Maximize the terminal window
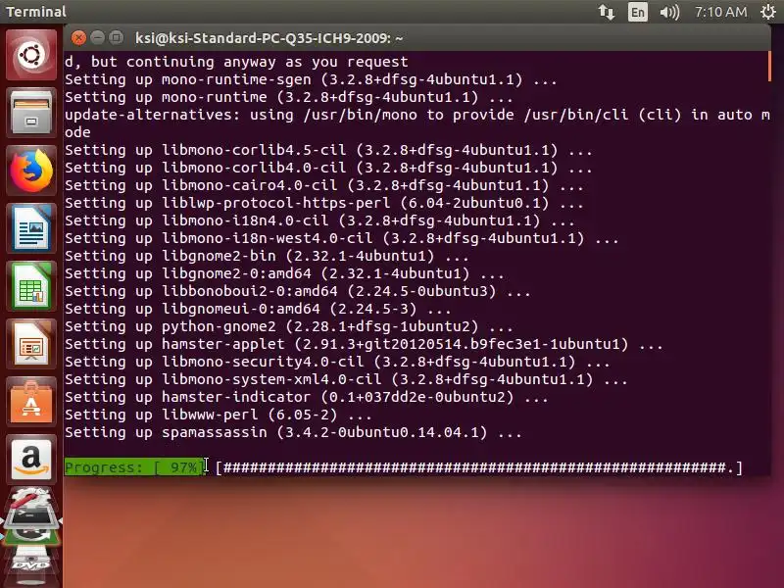This screenshot has height=588, width=784. click(x=116, y=37)
